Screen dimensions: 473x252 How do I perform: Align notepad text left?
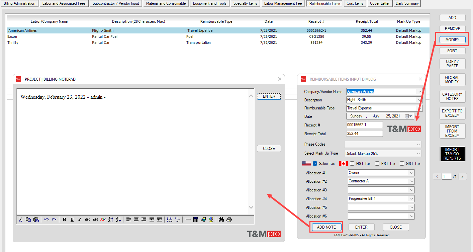128,220
